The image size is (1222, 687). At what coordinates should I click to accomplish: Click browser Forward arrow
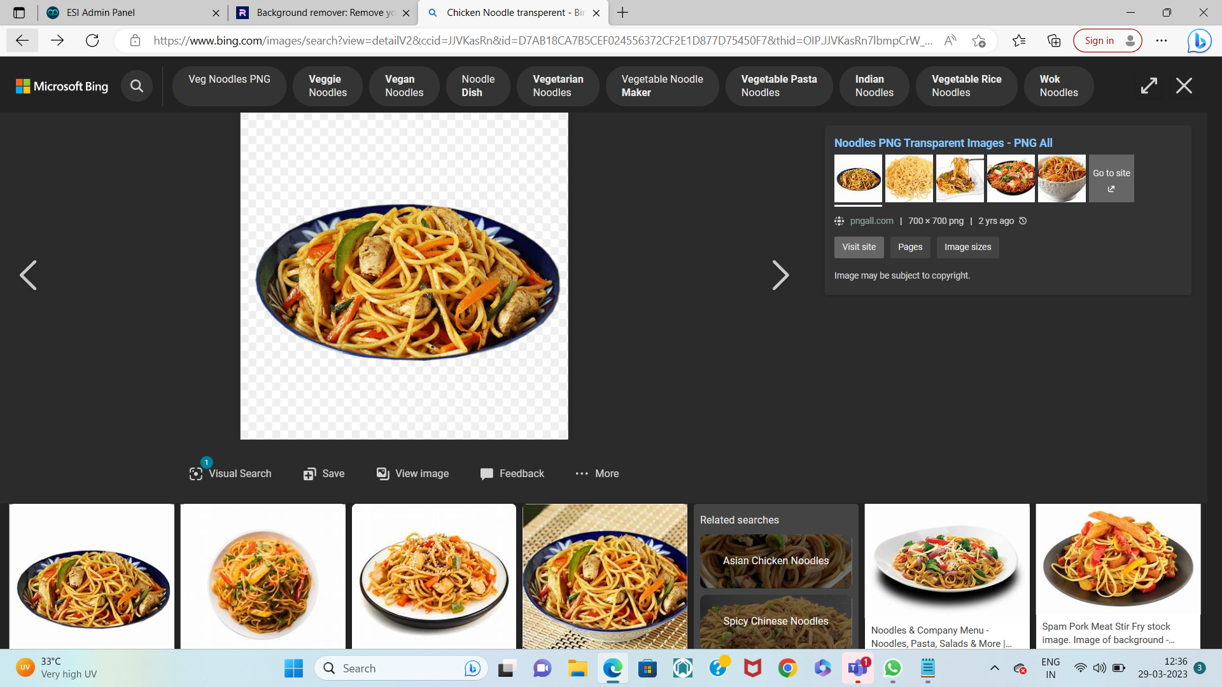pyautogui.click(x=57, y=41)
